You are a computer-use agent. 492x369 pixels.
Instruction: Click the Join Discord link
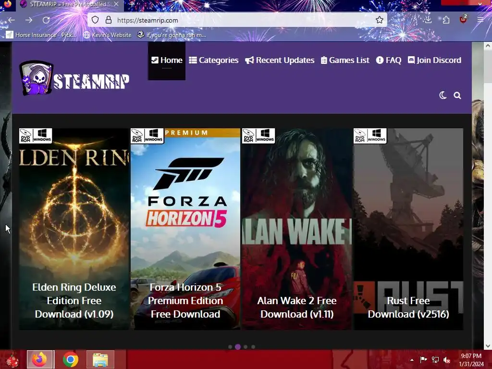[434, 60]
